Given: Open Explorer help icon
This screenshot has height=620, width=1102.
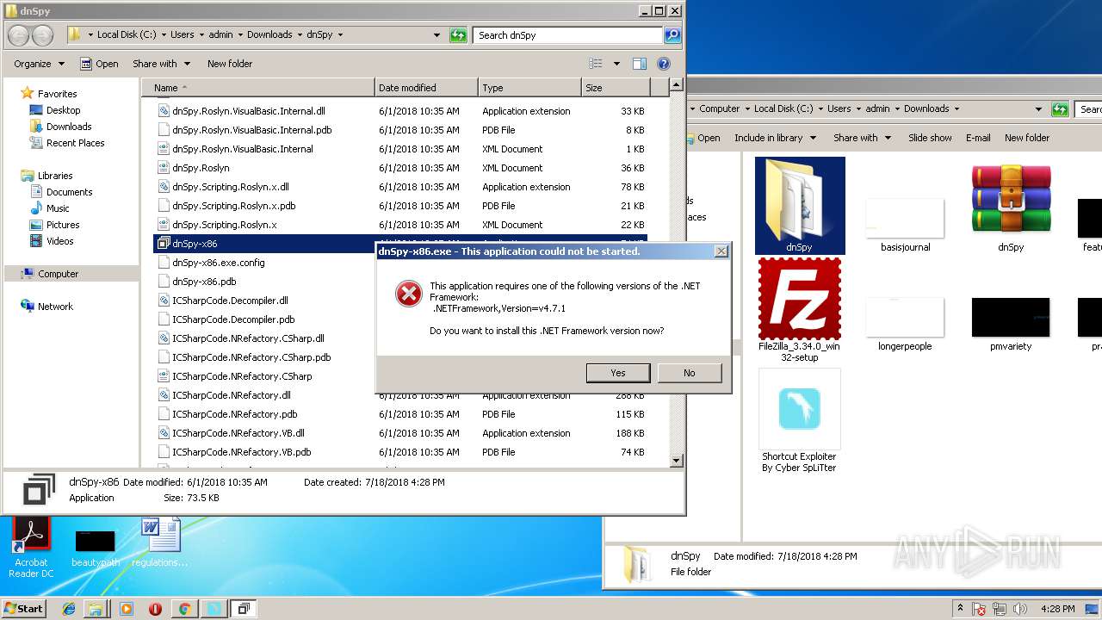Looking at the screenshot, I should [x=664, y=64].
